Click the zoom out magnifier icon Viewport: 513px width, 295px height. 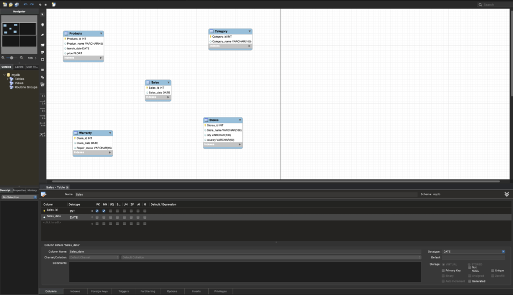click(x=3, y=58)
